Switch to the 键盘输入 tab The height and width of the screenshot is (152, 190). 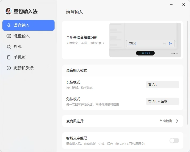(x=28, y=36)
